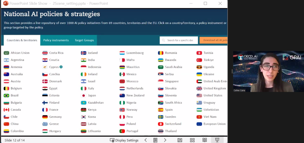Switch to Slide Sorter view

(192, 140)
